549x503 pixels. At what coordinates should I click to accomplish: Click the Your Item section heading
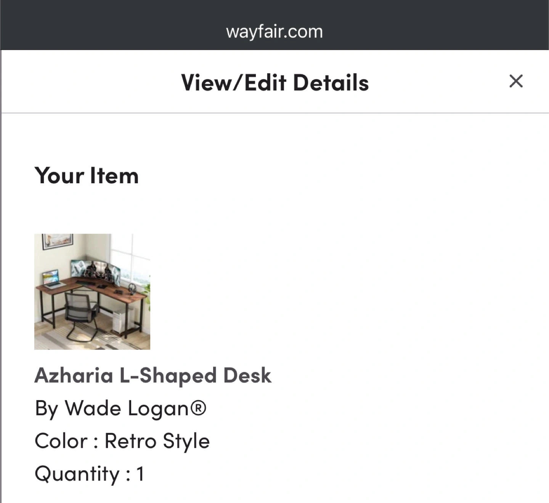[x=87, y=176]
